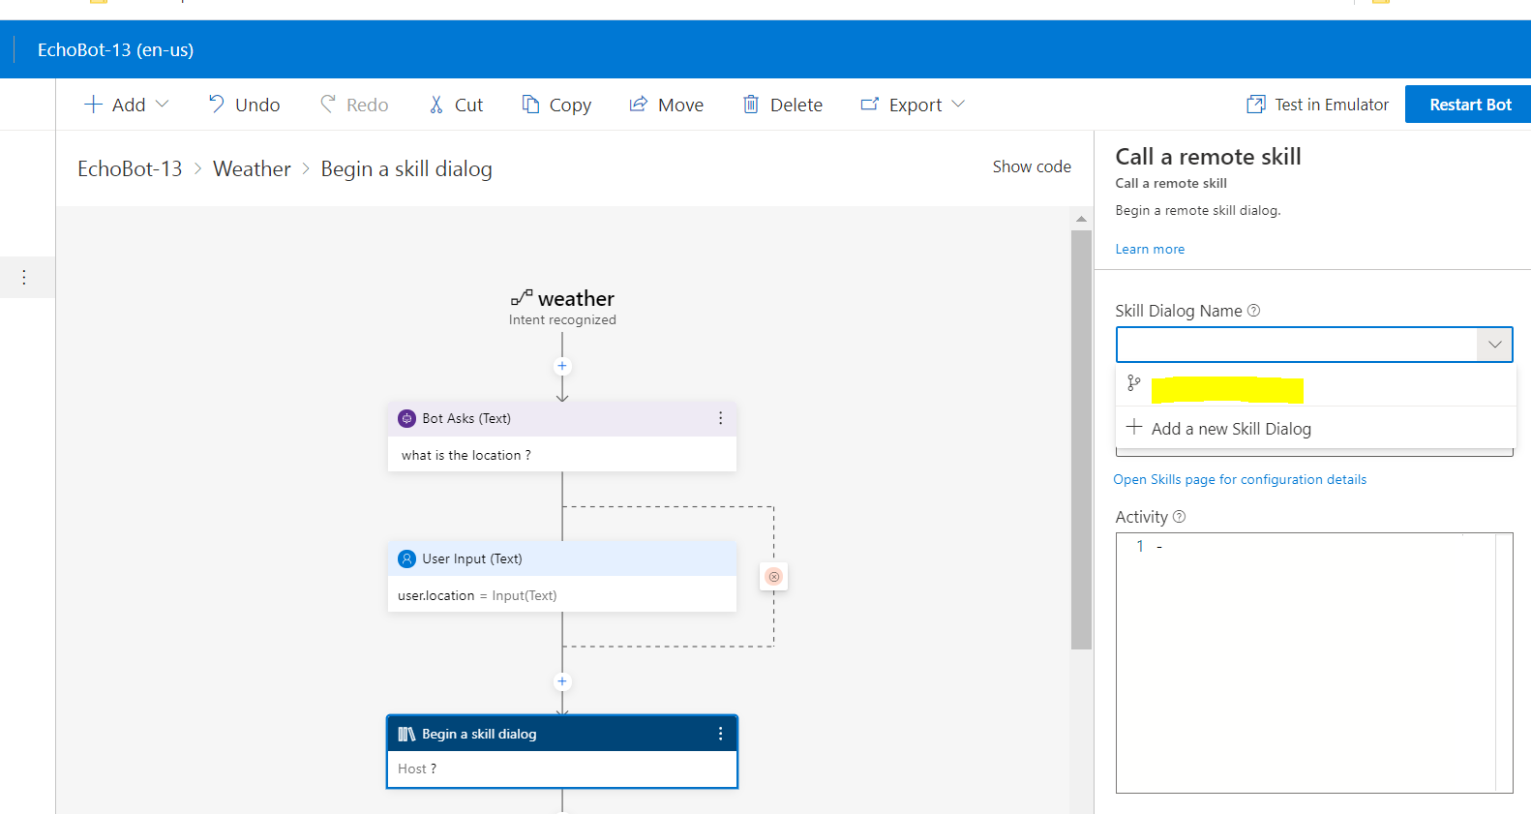Viewport: 1531px width, 814px height.
Task: Click the plus button above Begin a skill dialog
Action: [x=562, y=681]
